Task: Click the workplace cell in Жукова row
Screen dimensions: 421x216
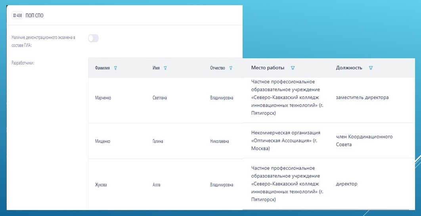Action: [287, 184]
